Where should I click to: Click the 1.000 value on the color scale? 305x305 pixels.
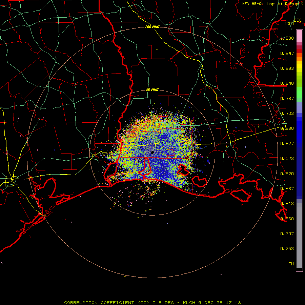287,38
